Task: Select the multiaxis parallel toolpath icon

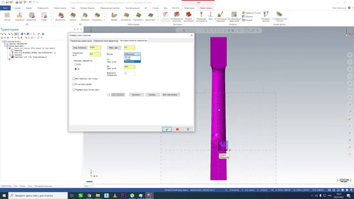Action: coord(138,16)
